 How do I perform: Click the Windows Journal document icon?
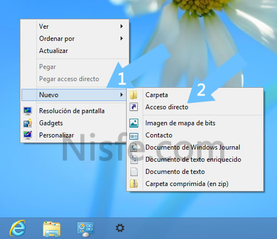click(134, 147)
